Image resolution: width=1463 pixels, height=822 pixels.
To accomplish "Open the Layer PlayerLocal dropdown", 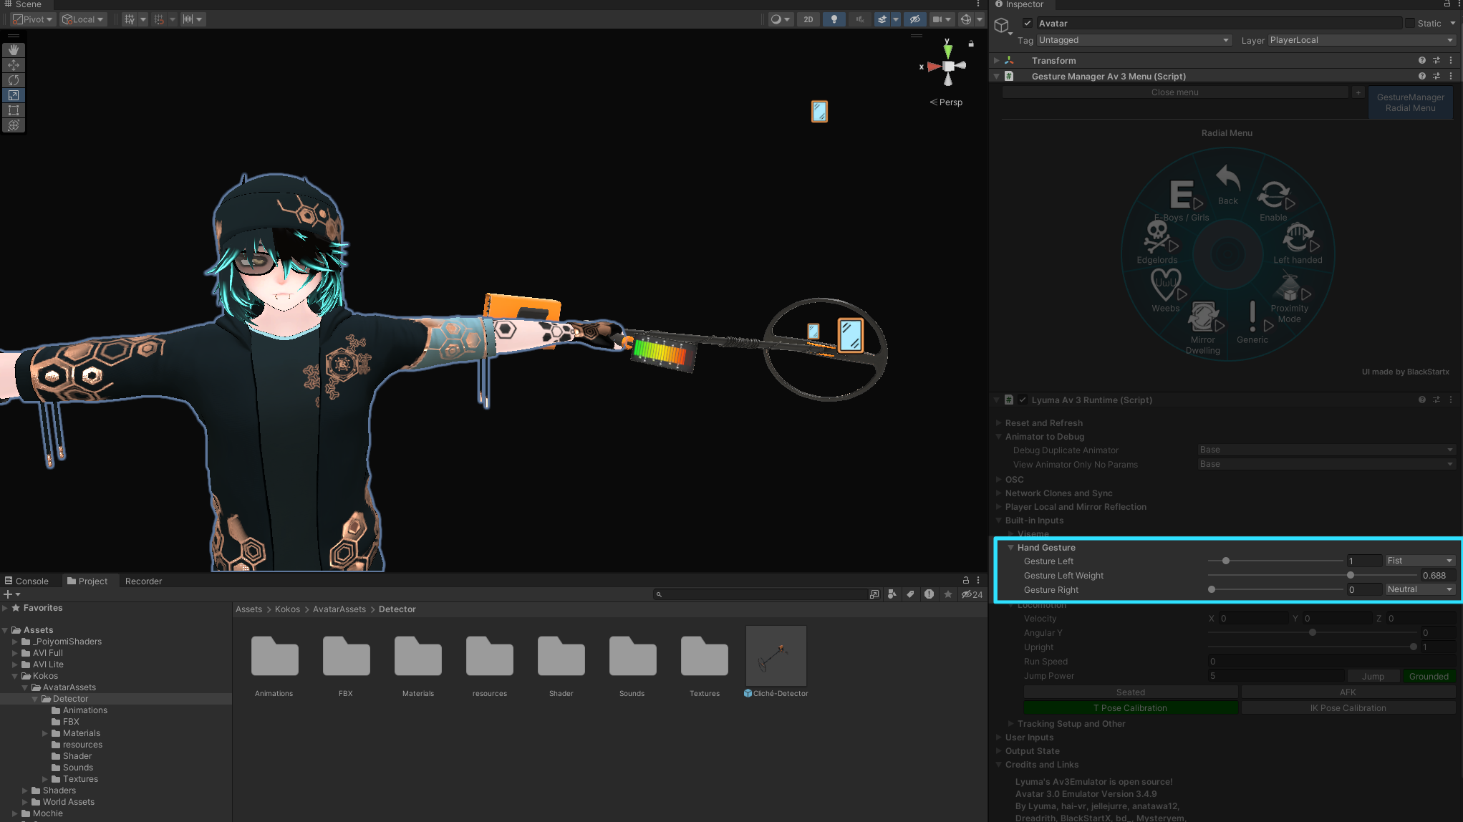I will click(x=1361, y=40).
